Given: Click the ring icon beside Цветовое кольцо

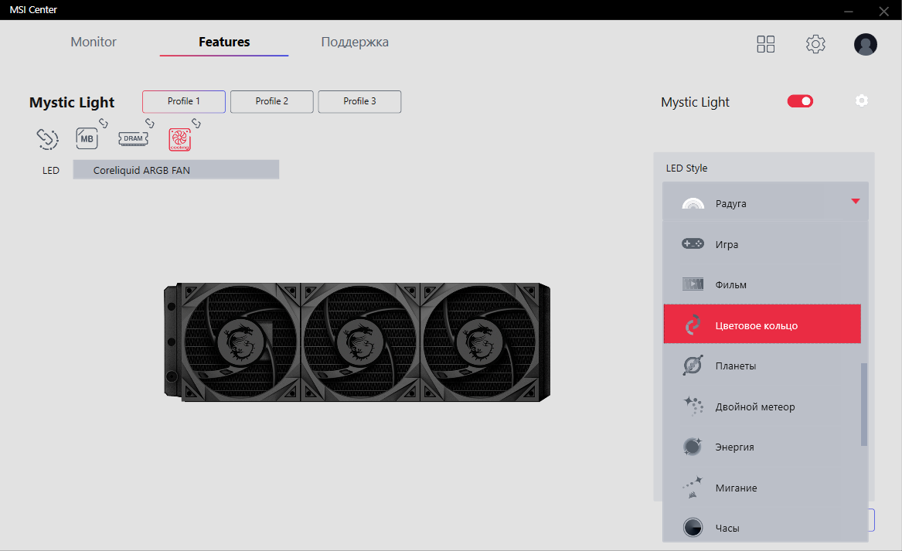Looking at the screenshot, I should click(693, 325).
